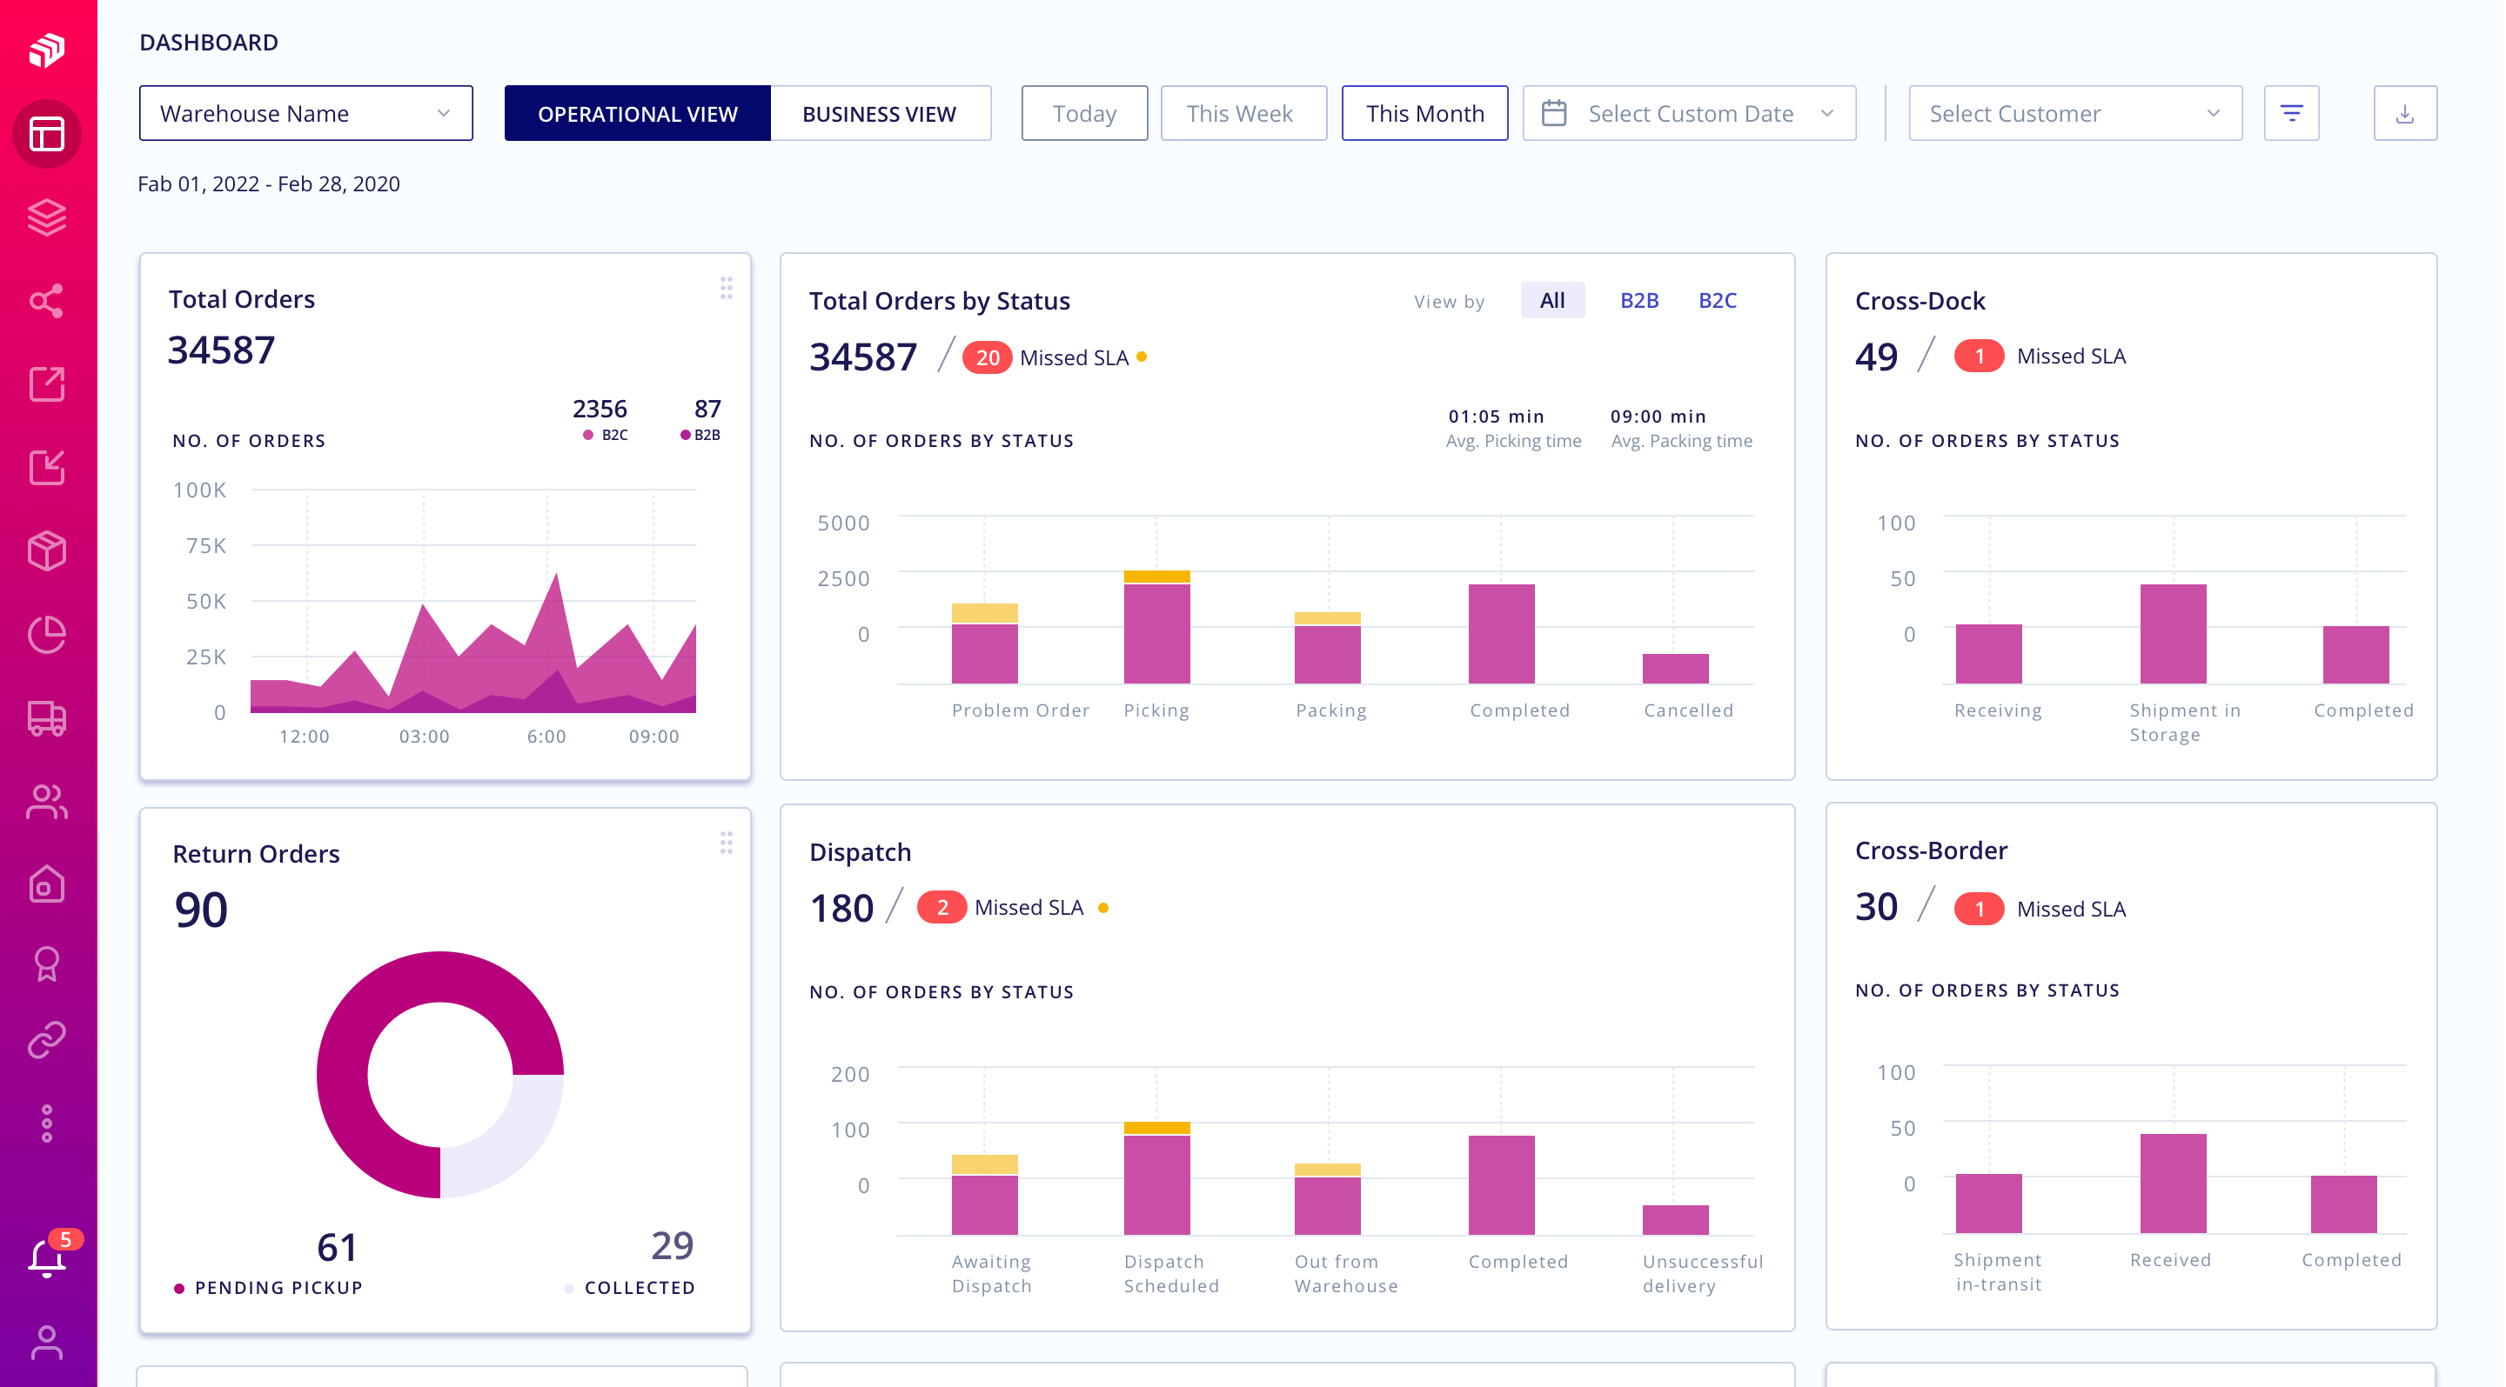The height and width of the screenshot is (1387, 2506).
Task: Click the download report icon
Action: (2404, 114)
